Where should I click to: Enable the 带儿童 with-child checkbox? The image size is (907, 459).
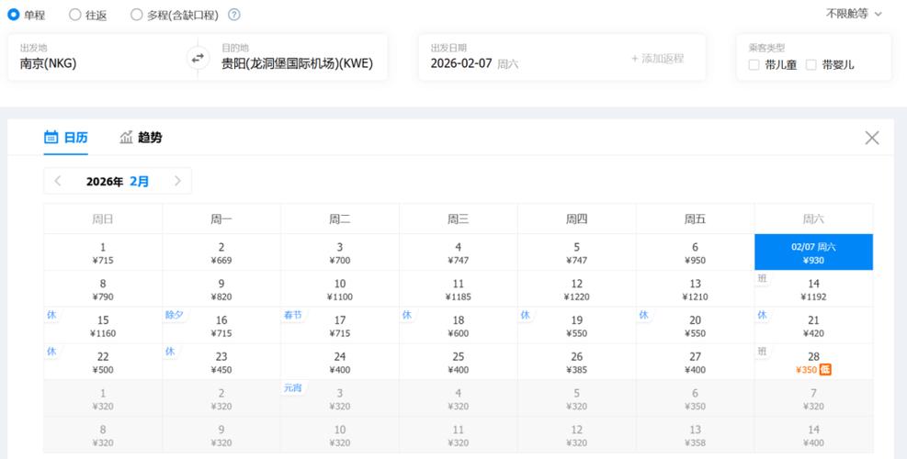click(x=754, y=65)
